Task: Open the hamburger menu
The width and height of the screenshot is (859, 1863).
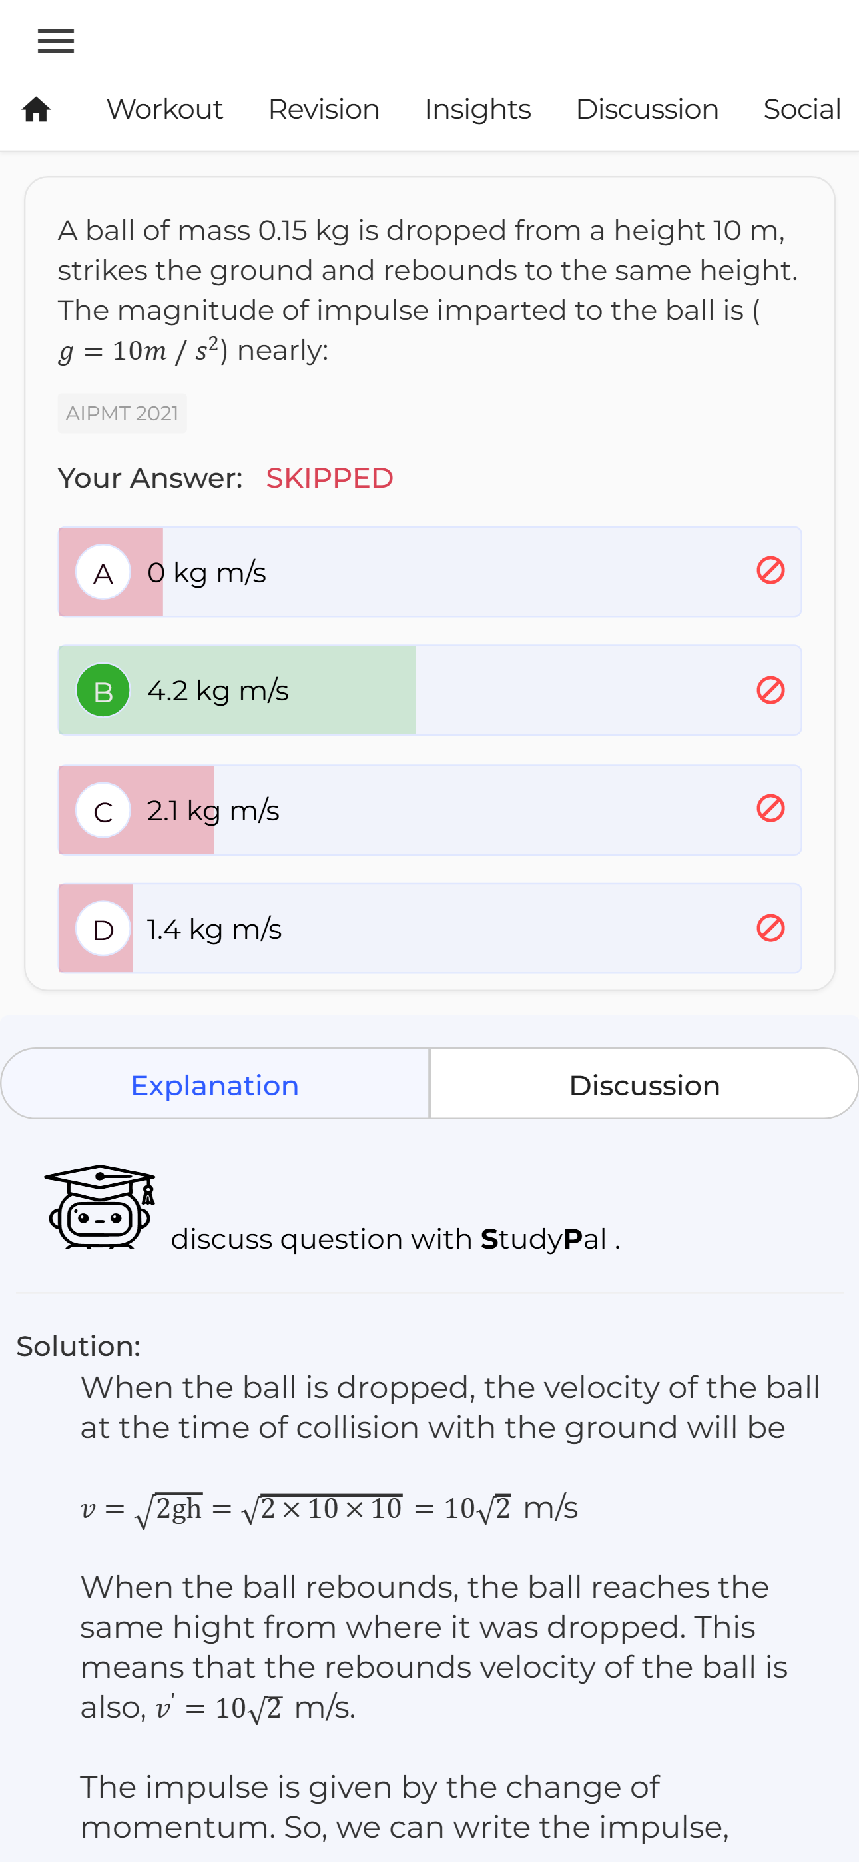Action: [56, 41]
